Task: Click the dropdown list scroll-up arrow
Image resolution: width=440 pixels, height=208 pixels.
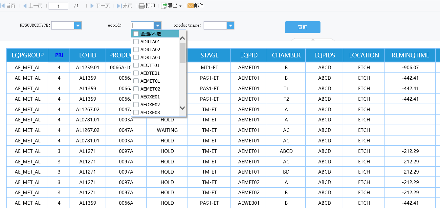Action: pyautogui.click(x=183, y=38)
